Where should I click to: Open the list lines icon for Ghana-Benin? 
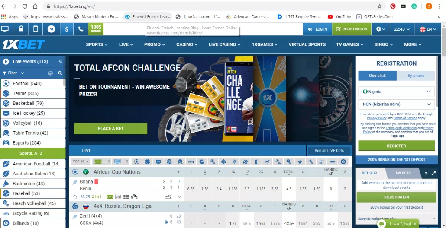click(x=126, y=196)
